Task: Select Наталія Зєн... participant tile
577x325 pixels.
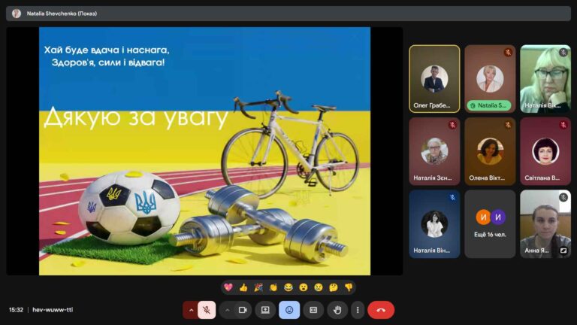Action: point(434,151)
